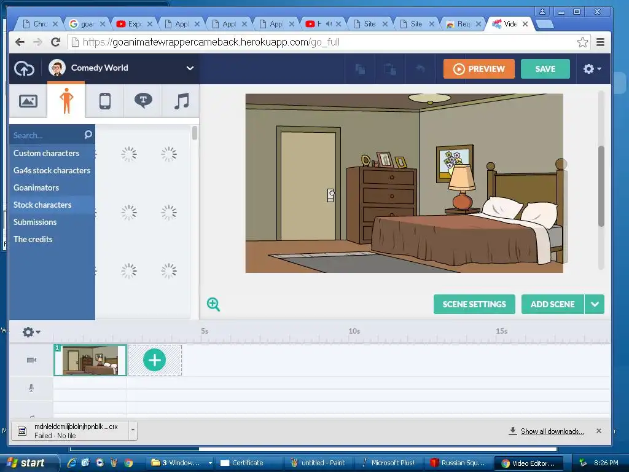Close the downloads bar

(598, 431)
